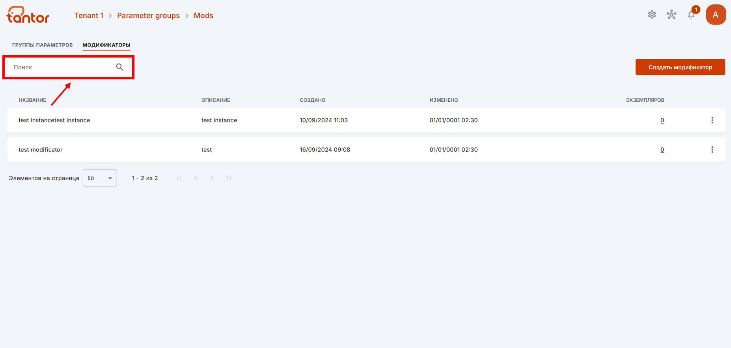This screenshot has width=731, height=348.
Task: Click instance count for test instancetest instance
Action: [x=662, y=120]
